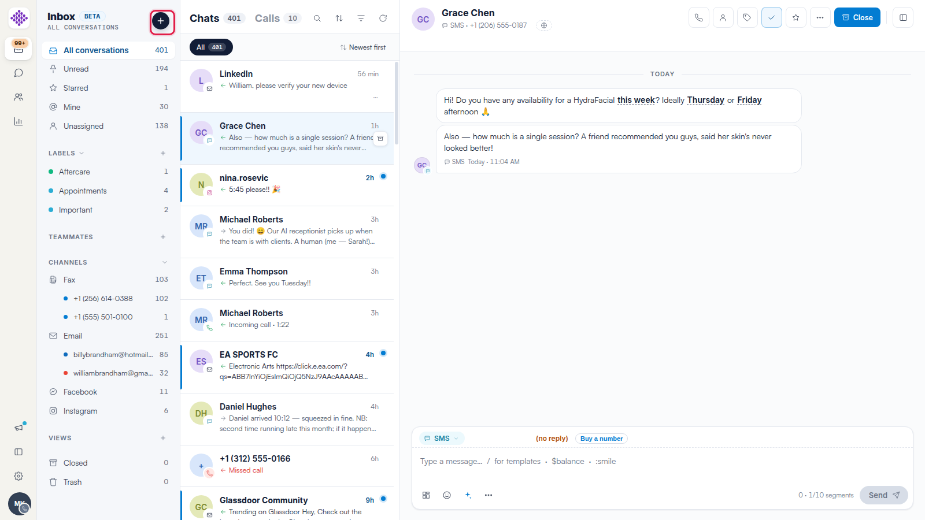Viewport: 925px width, 520px height.
Task: Start a new conversation with the plus button
Action: [161, 21]
